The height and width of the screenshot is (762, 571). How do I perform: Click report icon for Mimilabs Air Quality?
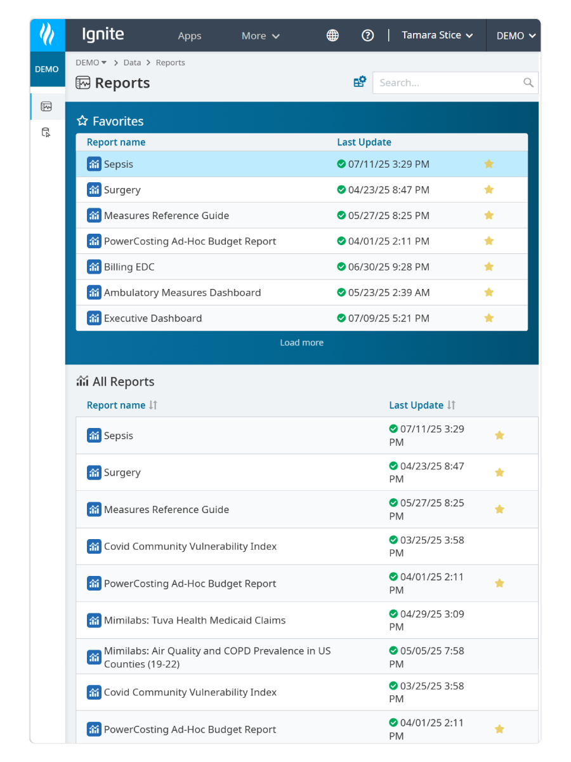tap(94, 657)
